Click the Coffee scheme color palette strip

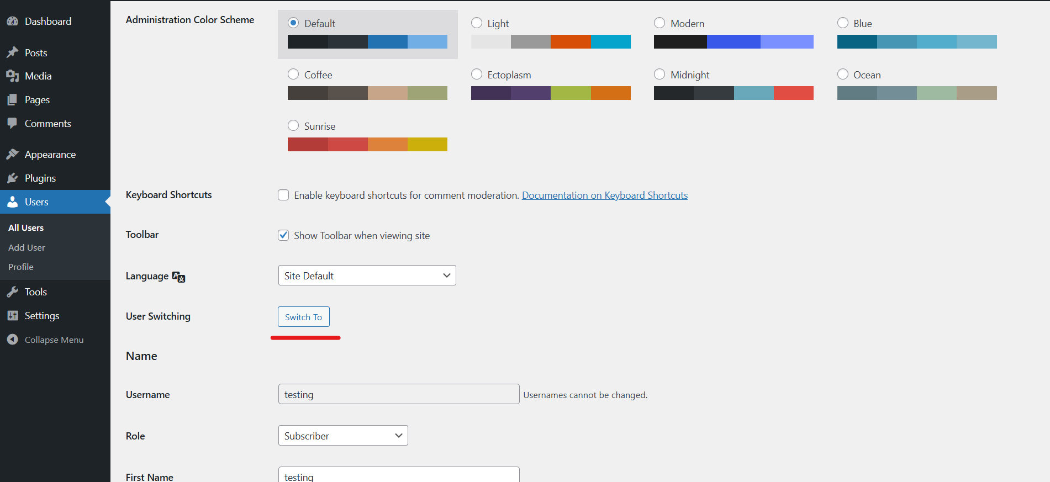[x=367, y=93]
